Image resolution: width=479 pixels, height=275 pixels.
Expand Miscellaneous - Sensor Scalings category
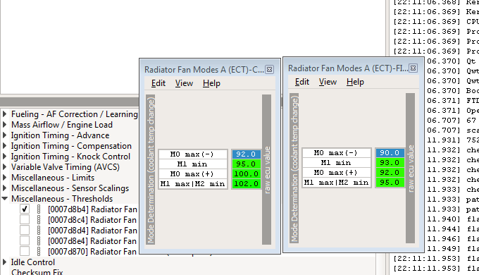5,188
